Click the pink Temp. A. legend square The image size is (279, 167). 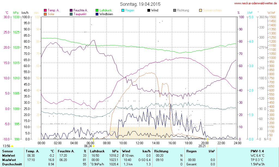click(45, 10)
